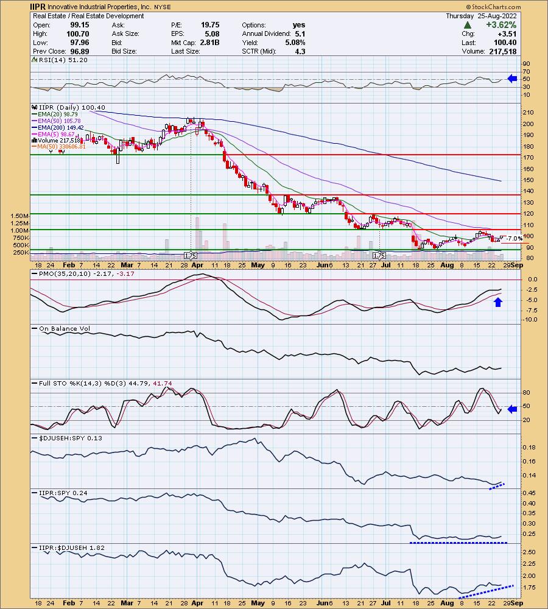Image resolution: width=548 pixels, height=609 pixels.
Task: Click the RSI(14) 51.20 panel label
Action: coord(63,60)
